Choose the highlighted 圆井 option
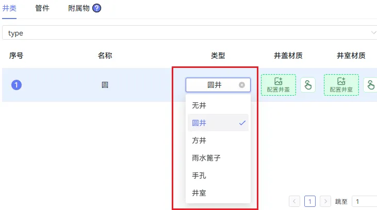The image size is (377, 210). point(218,123)
